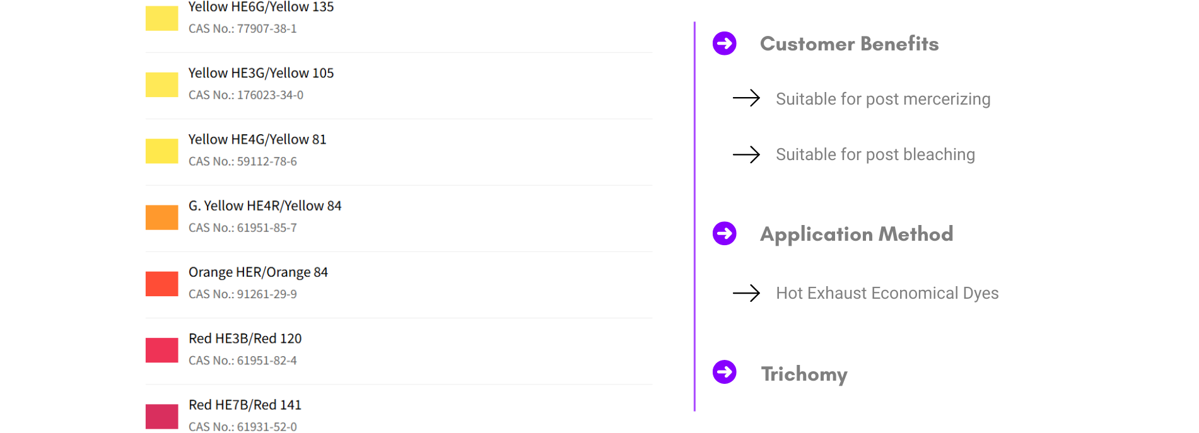Choose the Orange HER swatch
Image resolution: width=1199 pixels, height=433 pixels.
[x=162, y=284]
